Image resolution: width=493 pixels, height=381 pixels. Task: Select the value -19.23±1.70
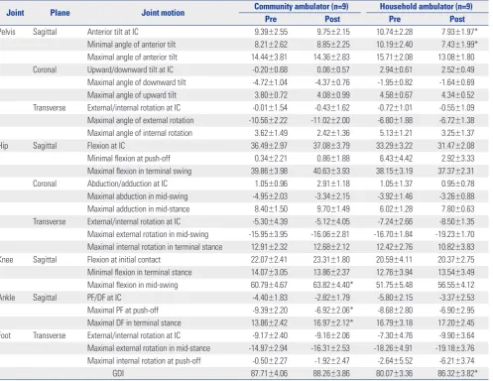[455, 234]
